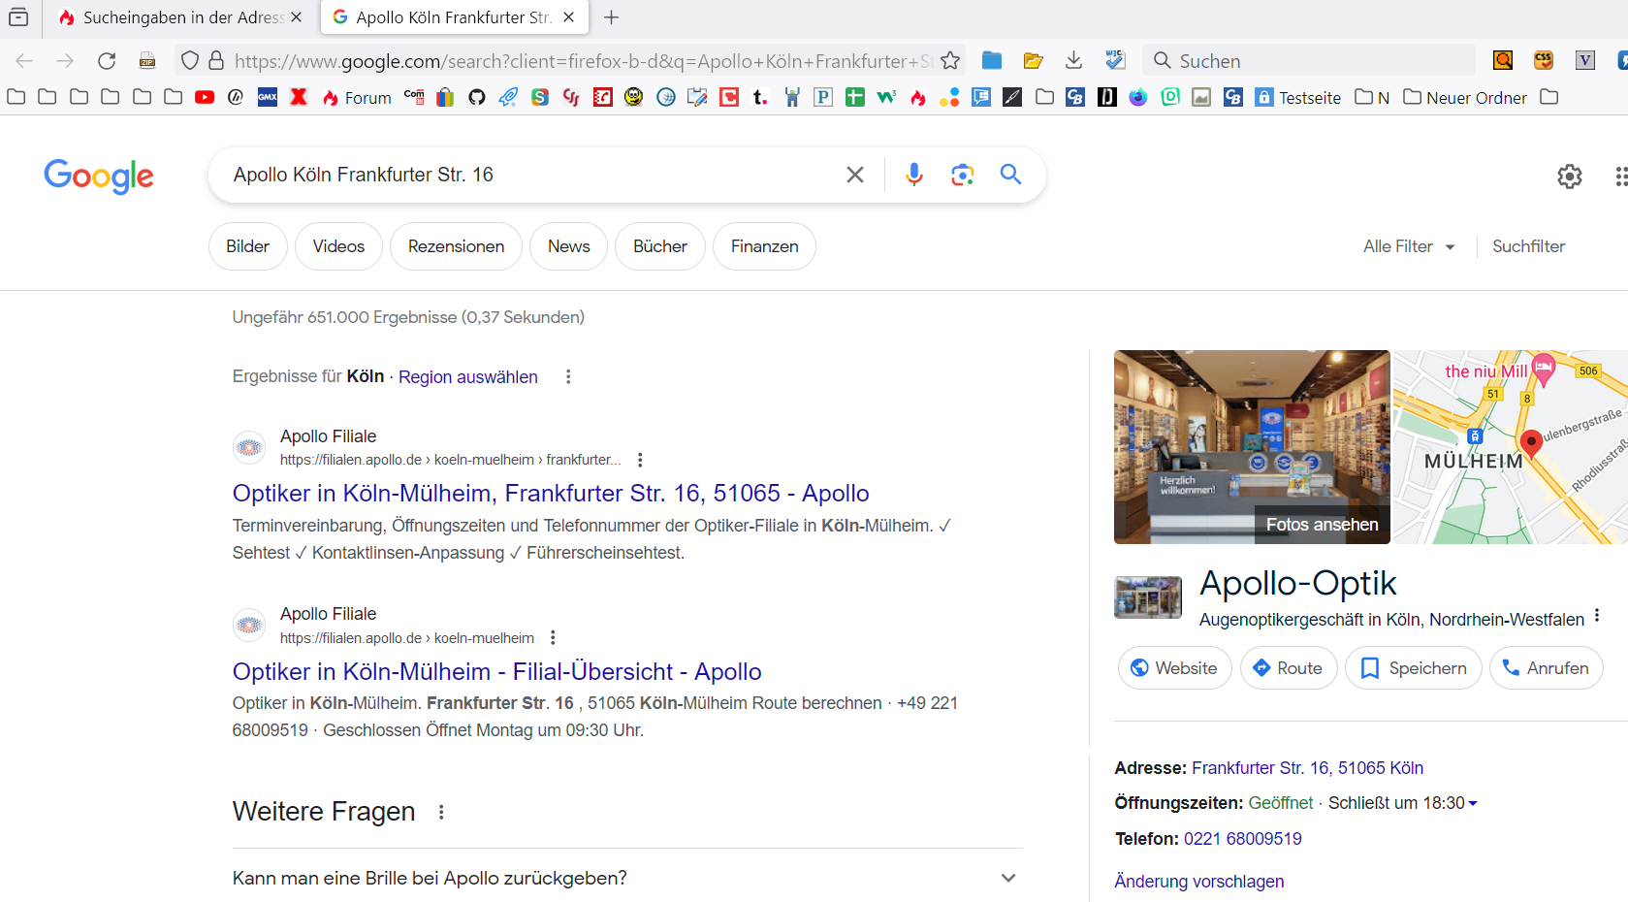Filter results by News
The width and height of the screenshot is (1628, 902).
568,246
